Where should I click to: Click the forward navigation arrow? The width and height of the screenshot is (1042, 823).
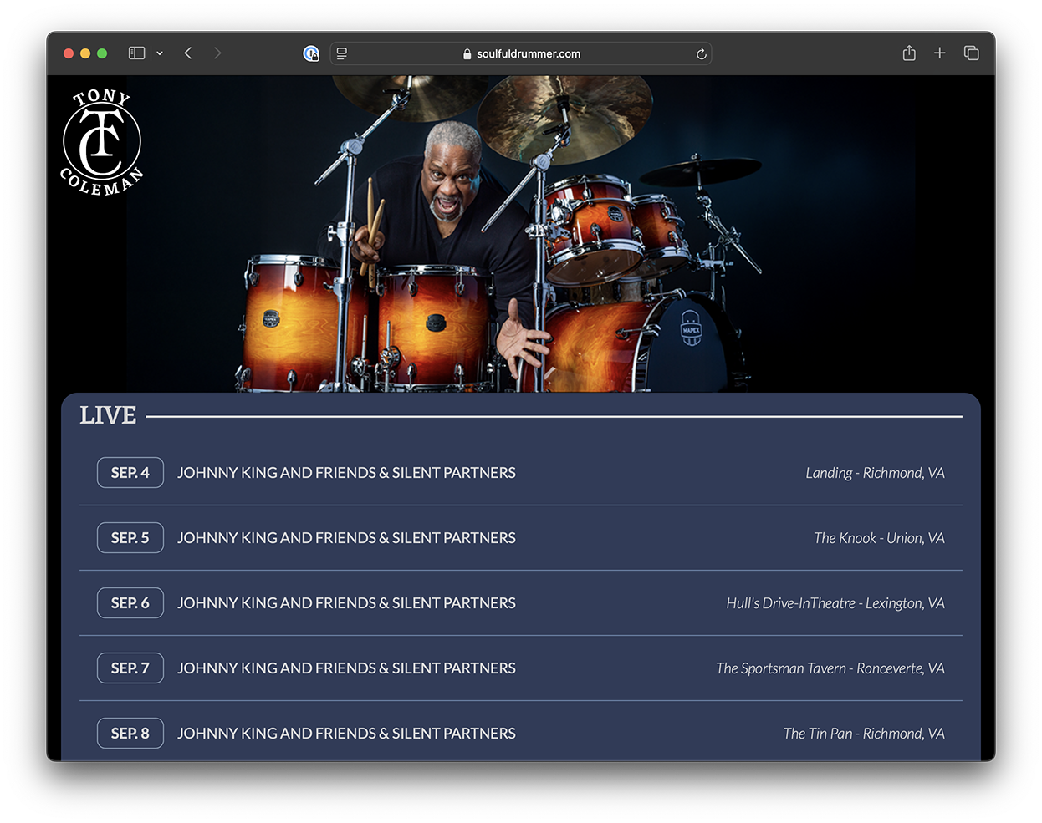217,53
